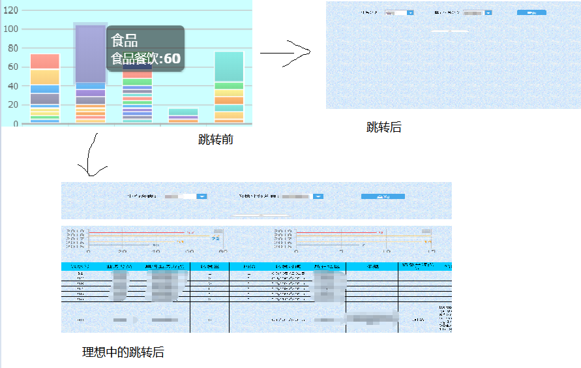
Task: Click the caption 跳转后 under upper-right panel
Action: (384, 127)
